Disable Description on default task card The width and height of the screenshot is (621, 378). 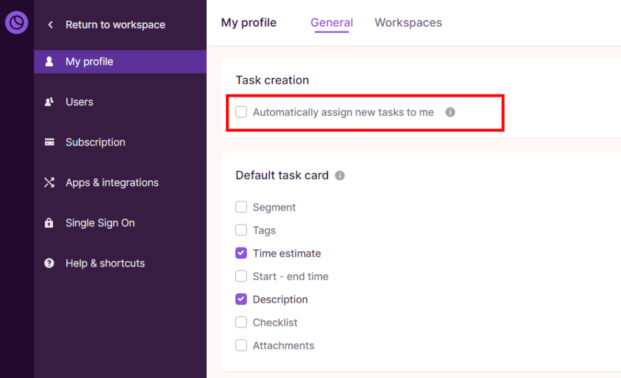pyautogui.click(x=241, y=299)
